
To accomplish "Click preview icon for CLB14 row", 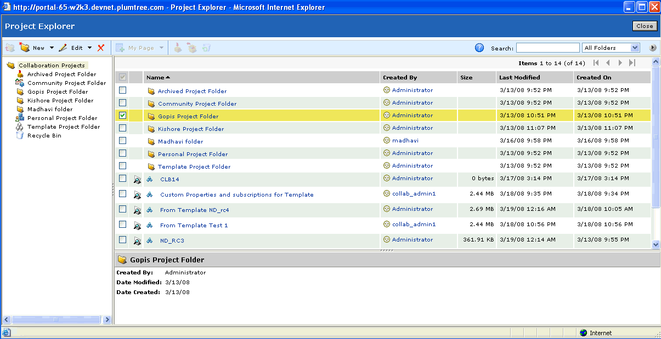I will coord(137,179).
